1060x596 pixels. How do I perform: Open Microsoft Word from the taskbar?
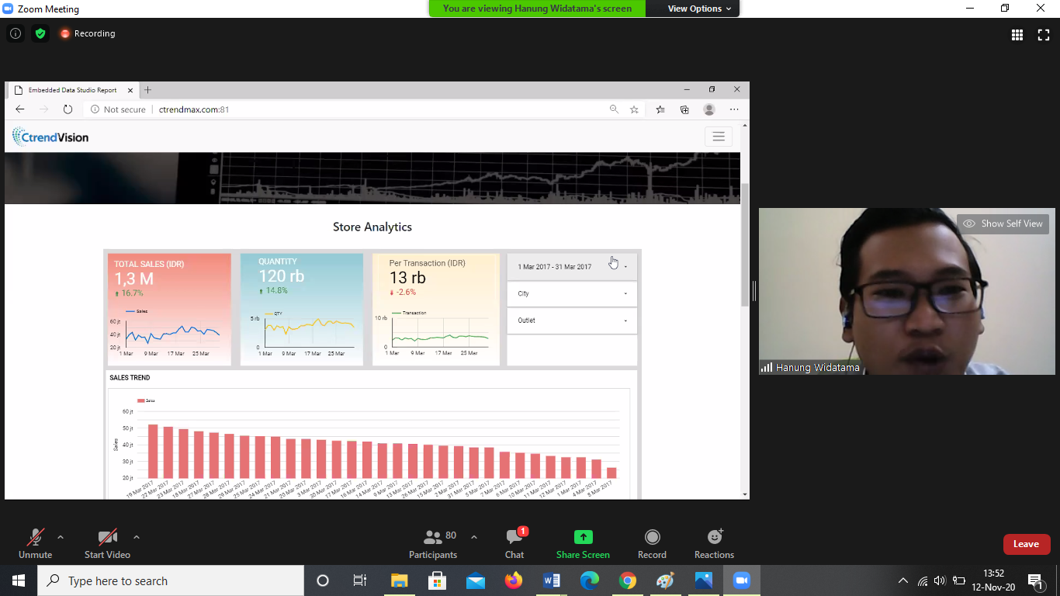552,580
